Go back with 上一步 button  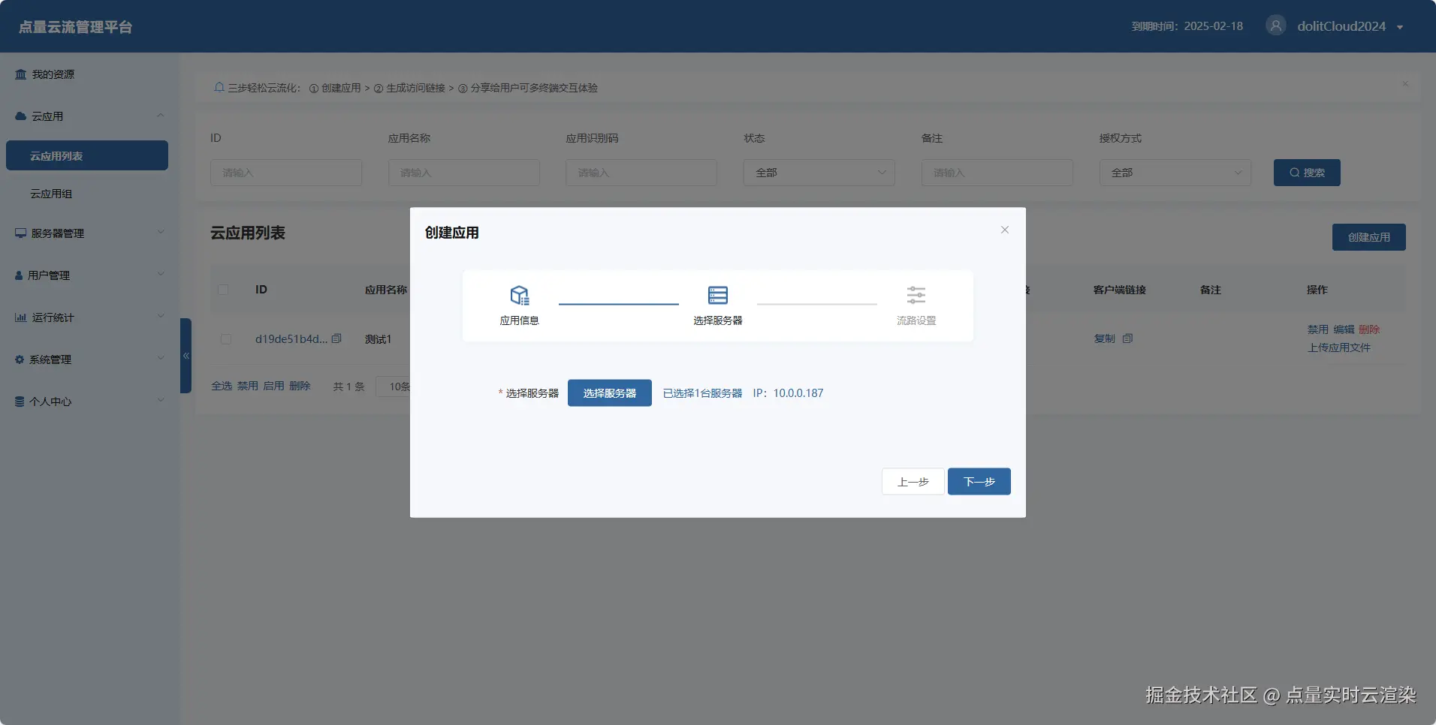tap(913, 482)
